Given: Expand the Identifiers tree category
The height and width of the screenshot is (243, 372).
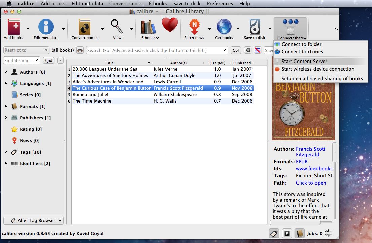Looking at the screenshot, I should (6, 163).
